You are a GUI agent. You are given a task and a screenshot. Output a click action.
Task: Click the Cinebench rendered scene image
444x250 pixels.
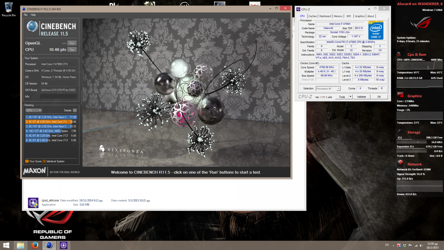[186, 93]
